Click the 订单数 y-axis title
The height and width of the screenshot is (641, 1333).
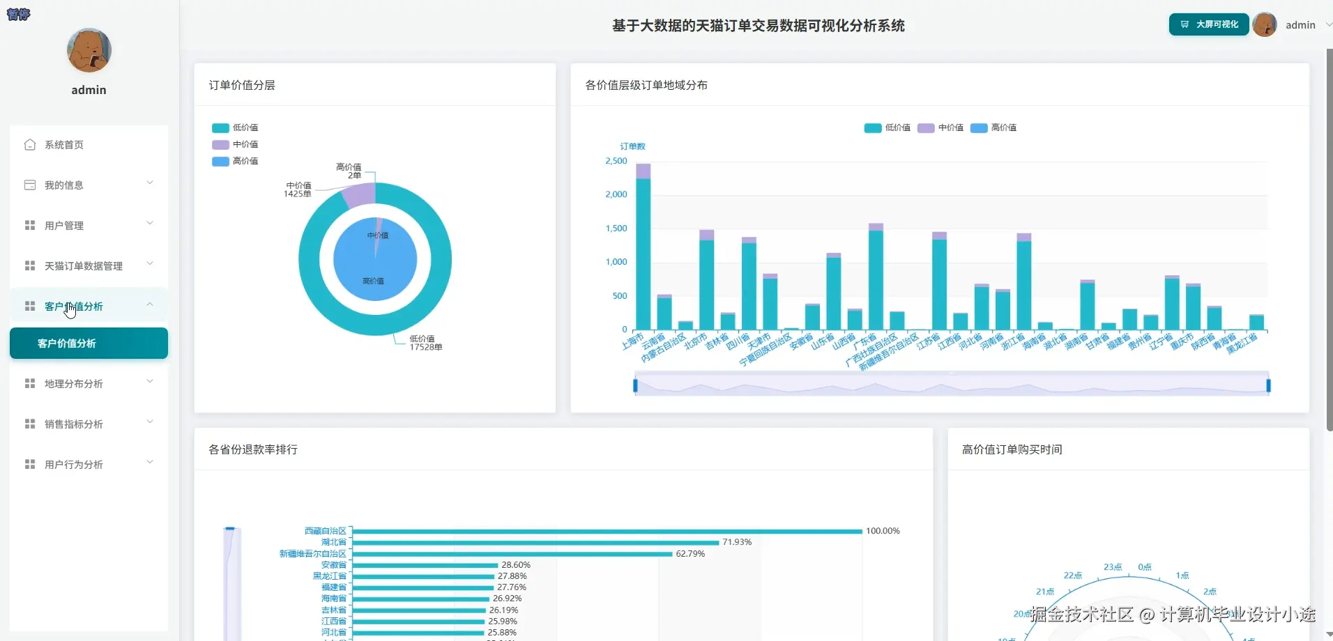pyautogui.click(x=633, y=146)
